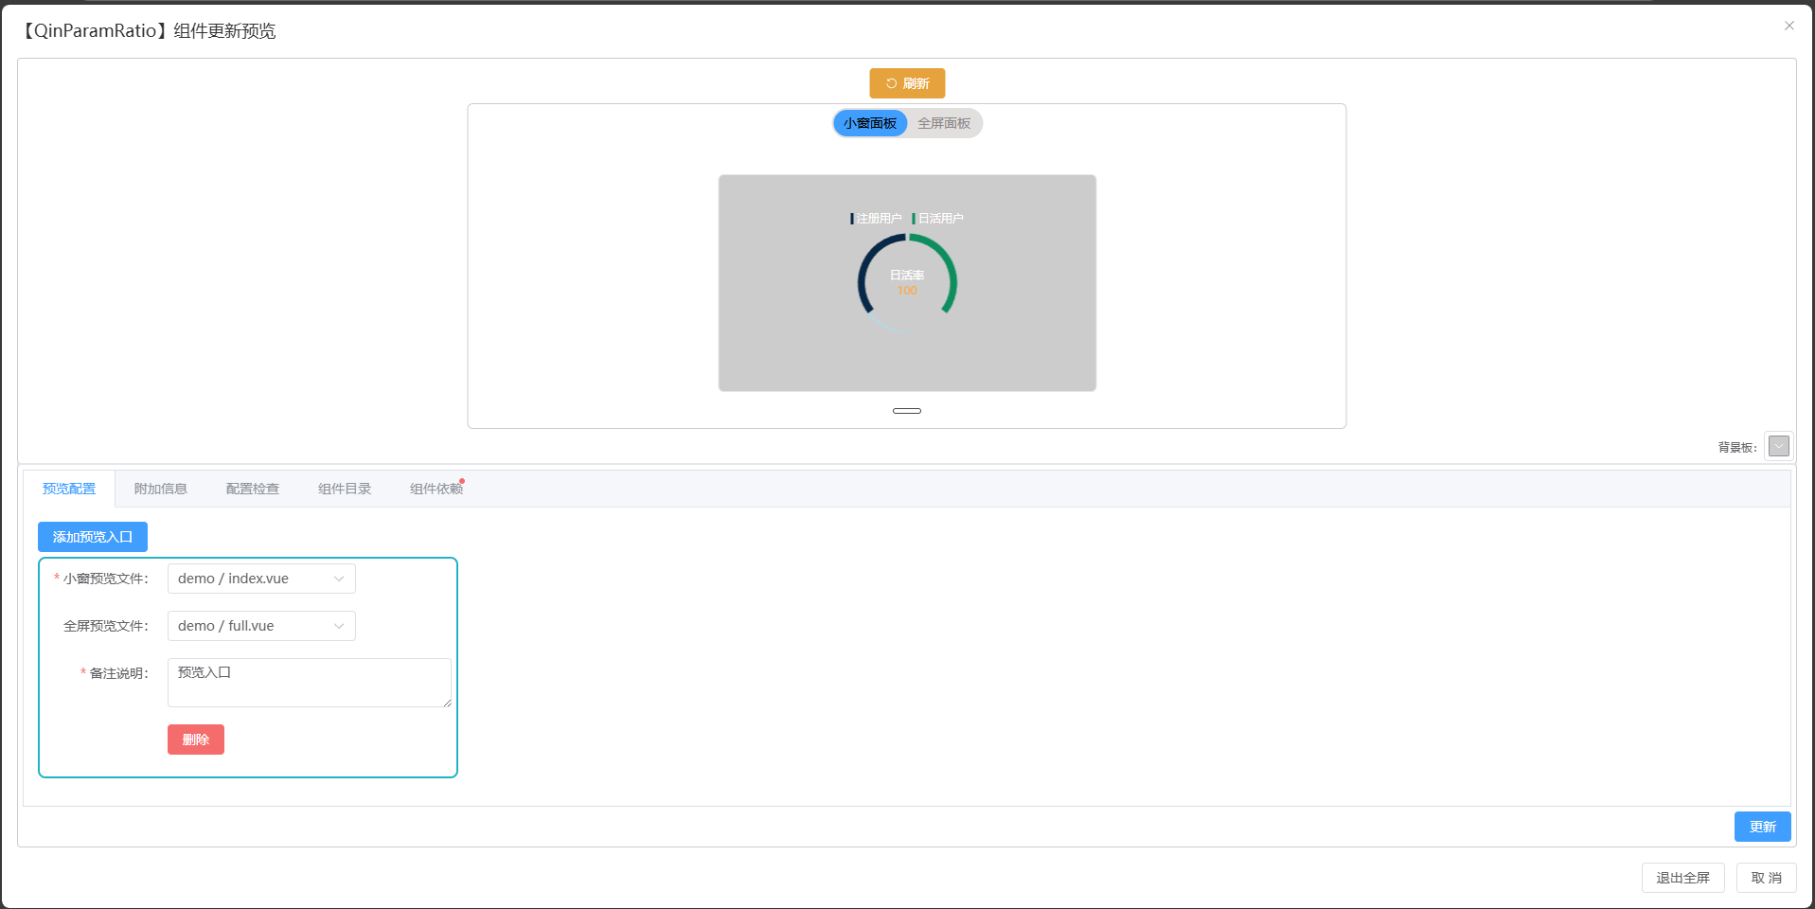The width and height of the screenshot is (1815, 909).
Task: Expand the 全屏预览文件 dropdown
Action: [x=261, y=626]
